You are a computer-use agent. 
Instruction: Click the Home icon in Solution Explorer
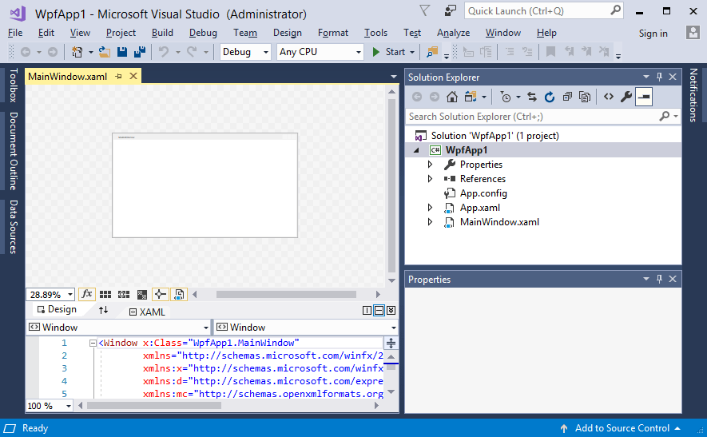pyautogui.click(x=452, y=97)
